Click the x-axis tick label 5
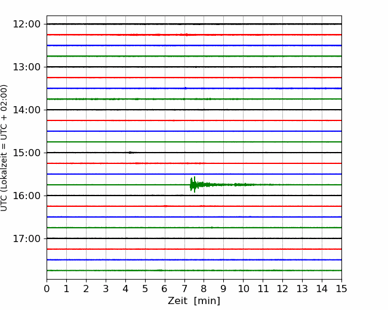 [145, 289]
